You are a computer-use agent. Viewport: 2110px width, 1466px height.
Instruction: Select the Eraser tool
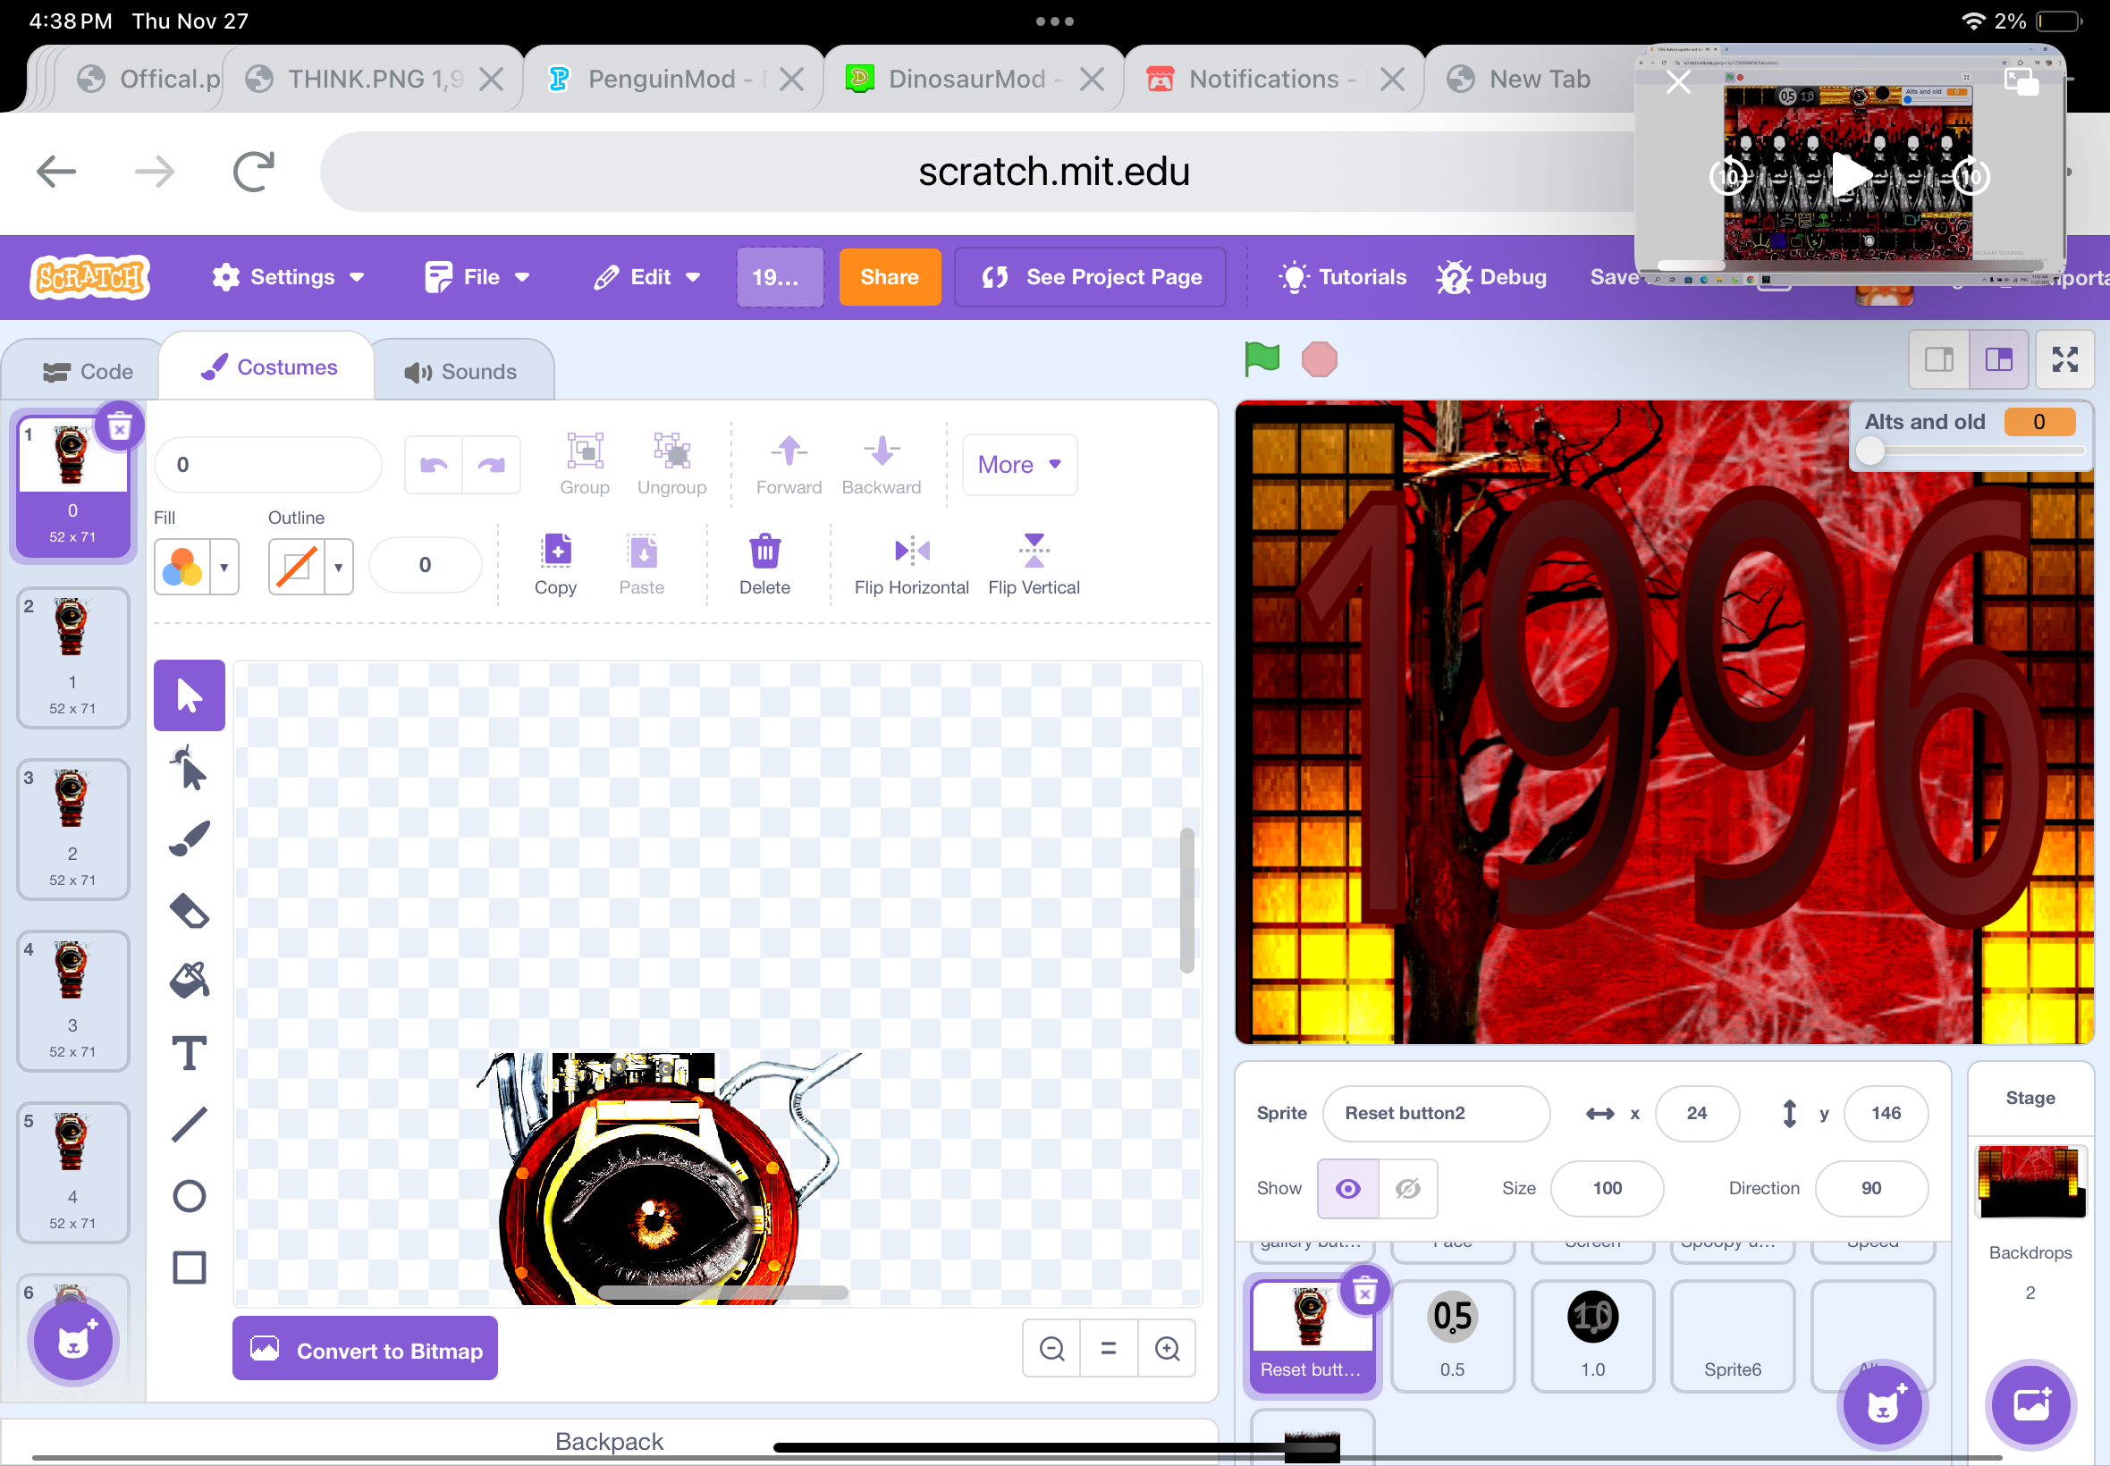tap(190, 910)
